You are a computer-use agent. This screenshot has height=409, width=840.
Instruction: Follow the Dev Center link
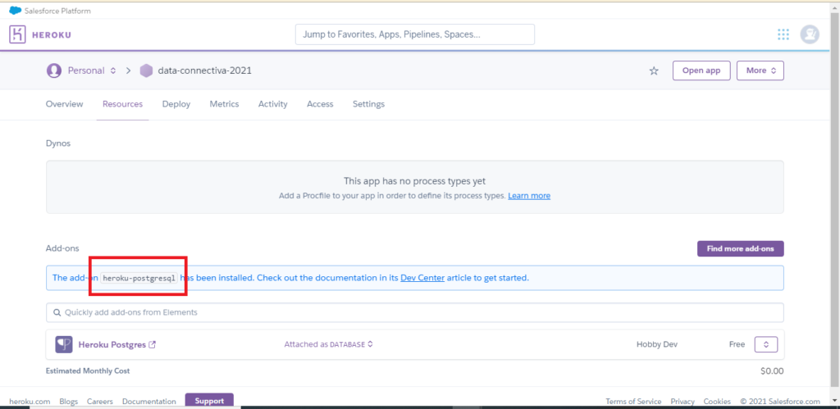pyautogui.click(x=422, y=278)
